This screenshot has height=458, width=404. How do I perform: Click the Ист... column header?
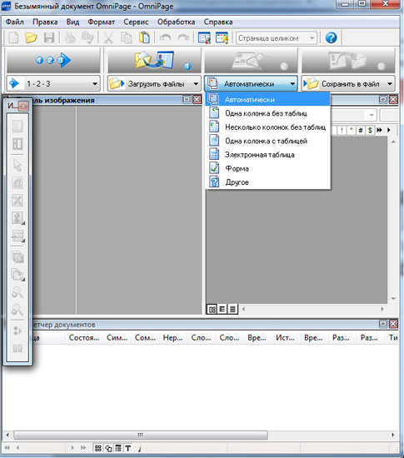pos(285,337)
